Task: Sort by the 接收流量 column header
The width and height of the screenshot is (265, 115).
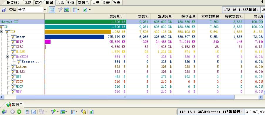Action: click(x=185, y=16)
